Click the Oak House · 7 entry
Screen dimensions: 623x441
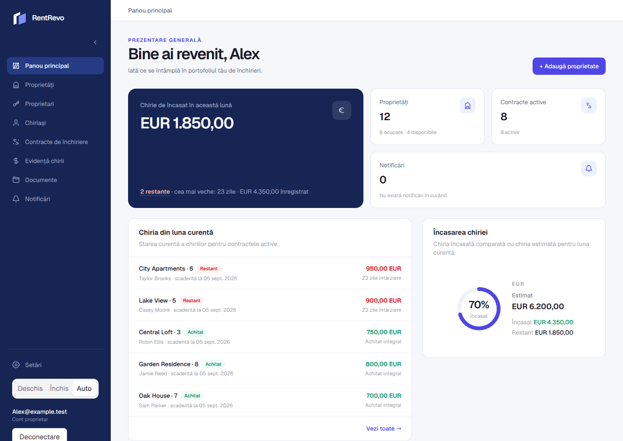tap(270, 400)
